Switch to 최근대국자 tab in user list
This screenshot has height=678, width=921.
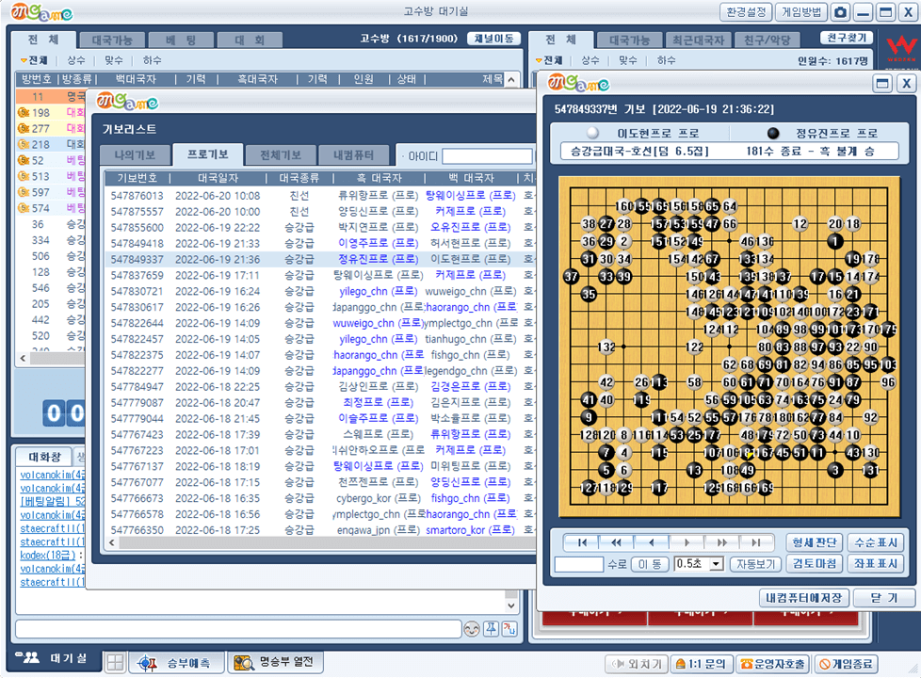[x=699, y=40]
